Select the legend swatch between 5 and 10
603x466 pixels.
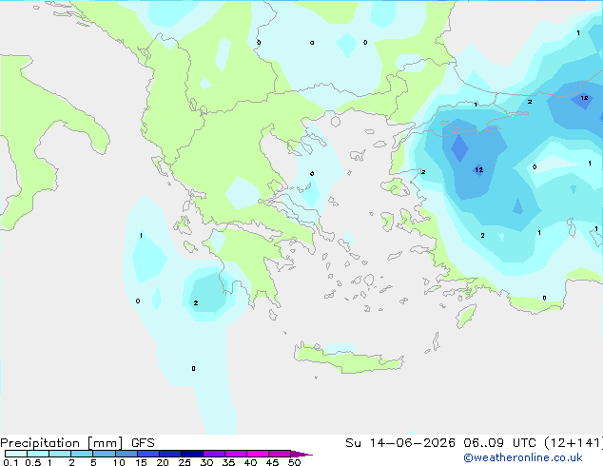click(104, 454)
